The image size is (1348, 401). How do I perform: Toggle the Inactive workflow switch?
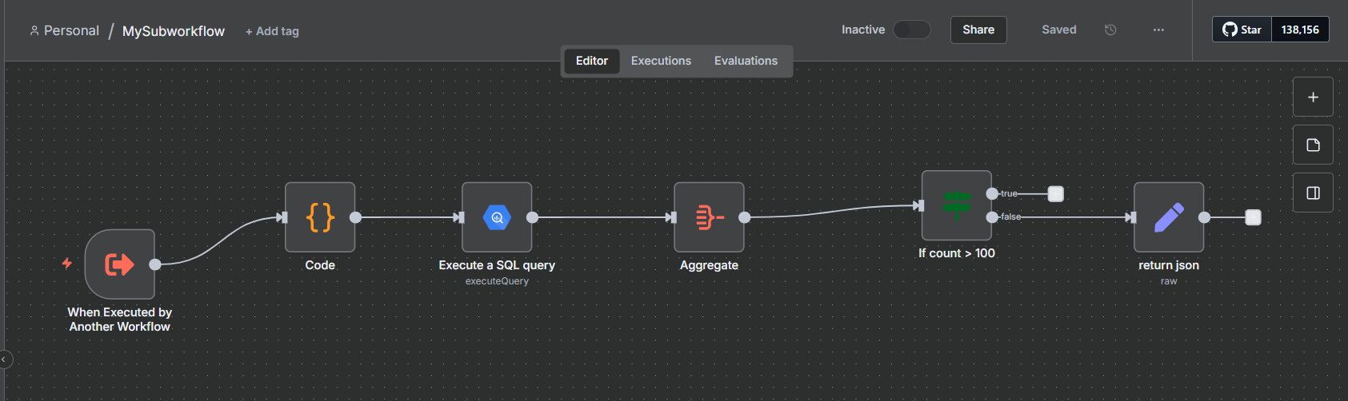[x=912, y=30]
